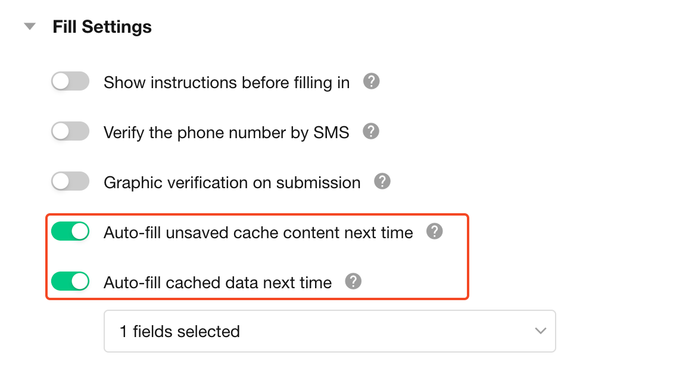Turn off Auto-fill cached data next time
Image resolution: width=692 pixels, height=374 pixels.
pyautogui.click(x=70, y=281)
